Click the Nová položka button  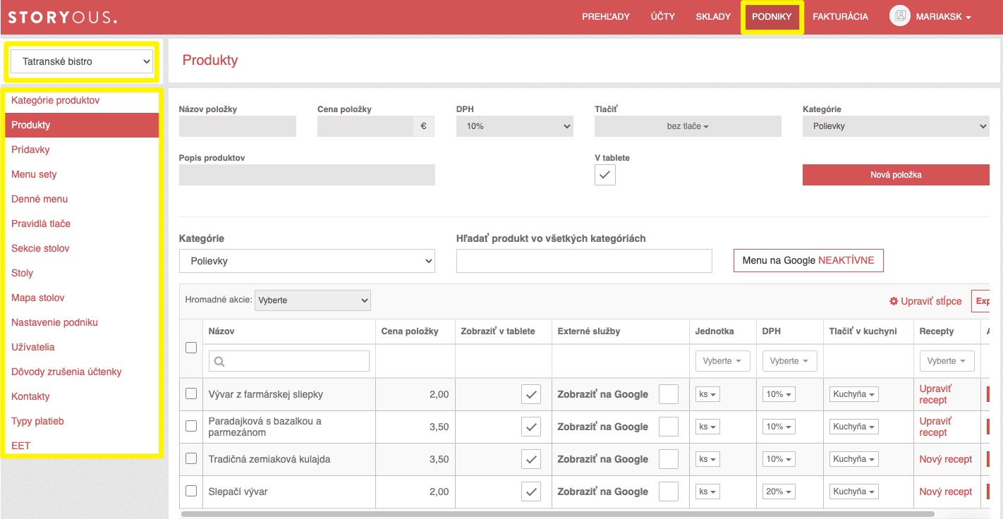pyautogui.click(x=896, y=175)
